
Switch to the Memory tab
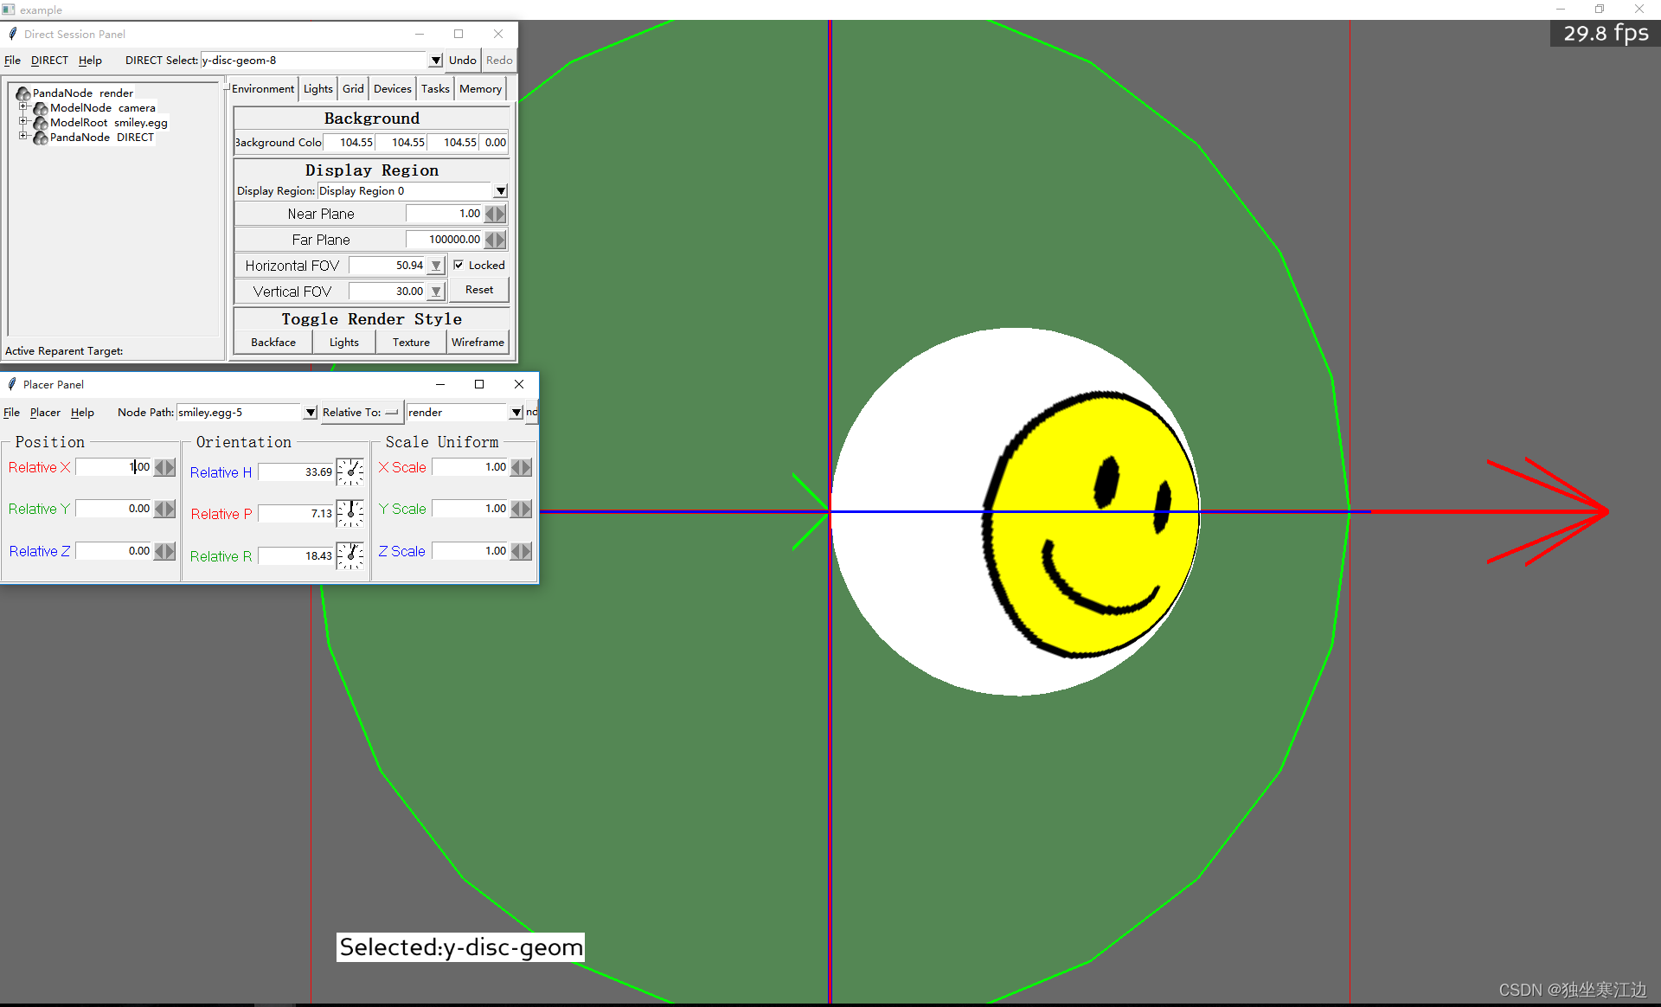(x=480, y=90)
